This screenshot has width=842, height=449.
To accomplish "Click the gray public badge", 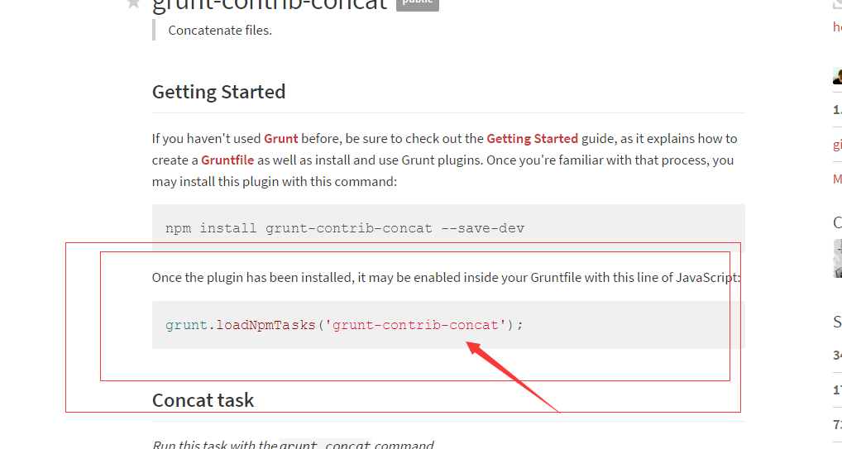I will pos(417,3).
